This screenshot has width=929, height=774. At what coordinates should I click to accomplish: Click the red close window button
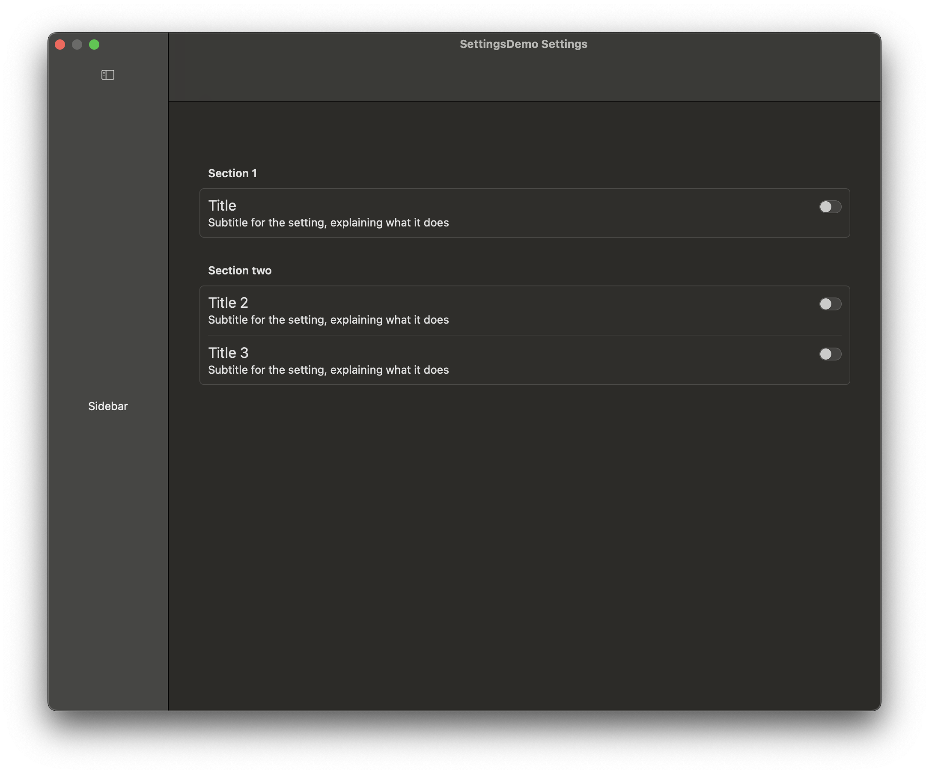(60, 44)
